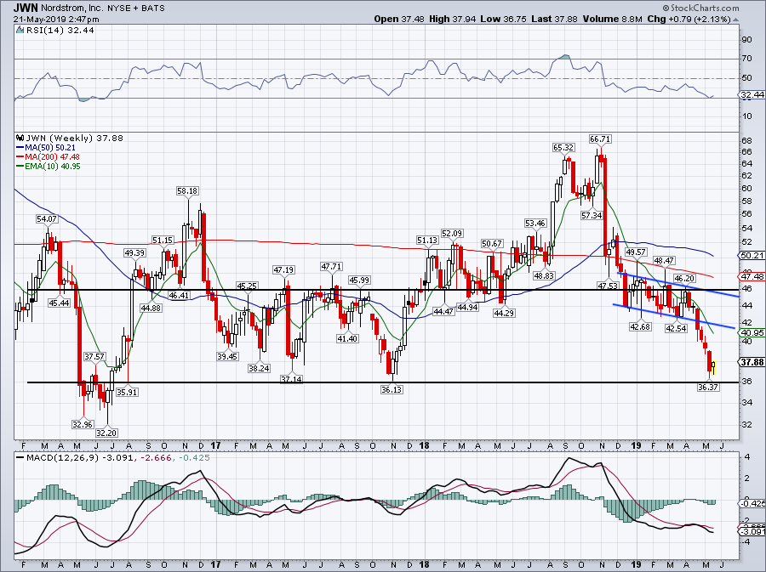Click the 'MA(50) 50.21' legend entry

coord(47,147)
